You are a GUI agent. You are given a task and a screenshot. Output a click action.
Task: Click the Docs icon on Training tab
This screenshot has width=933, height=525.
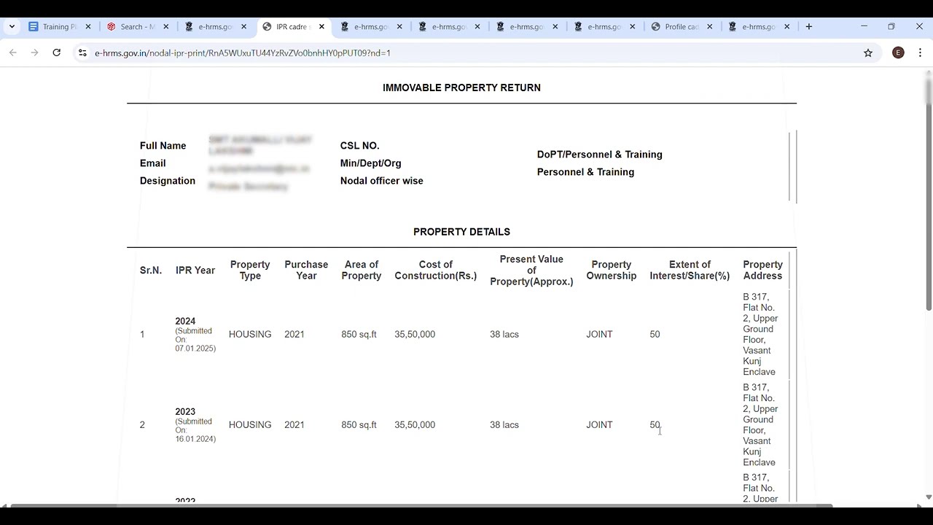click(x=33, y=27)
